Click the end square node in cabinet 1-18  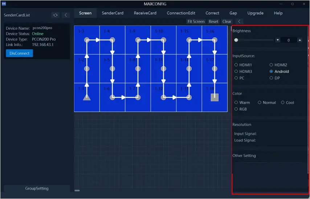[x=215, y=97]
